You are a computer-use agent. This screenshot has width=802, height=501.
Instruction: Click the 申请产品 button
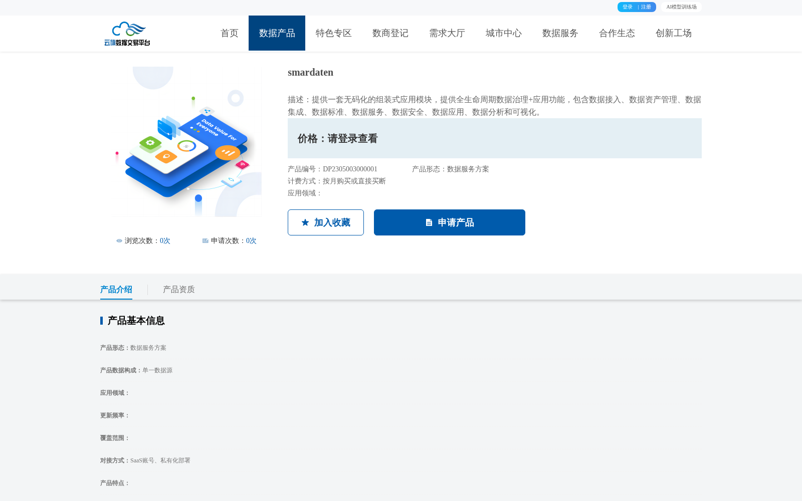coord(450,222)
